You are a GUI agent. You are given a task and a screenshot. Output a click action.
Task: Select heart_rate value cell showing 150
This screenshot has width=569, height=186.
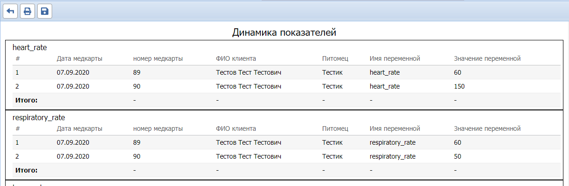pyautogui.click(x=459, y=86)
